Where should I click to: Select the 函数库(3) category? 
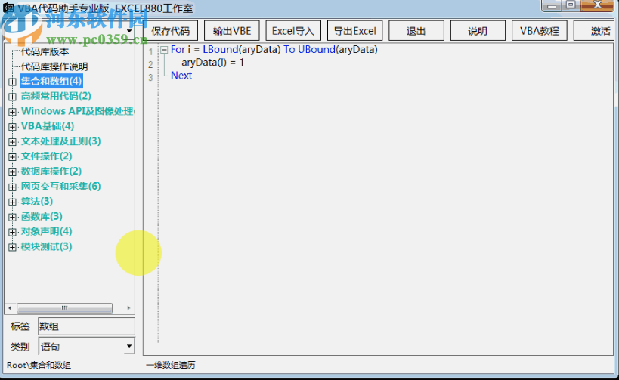[42, 217]
